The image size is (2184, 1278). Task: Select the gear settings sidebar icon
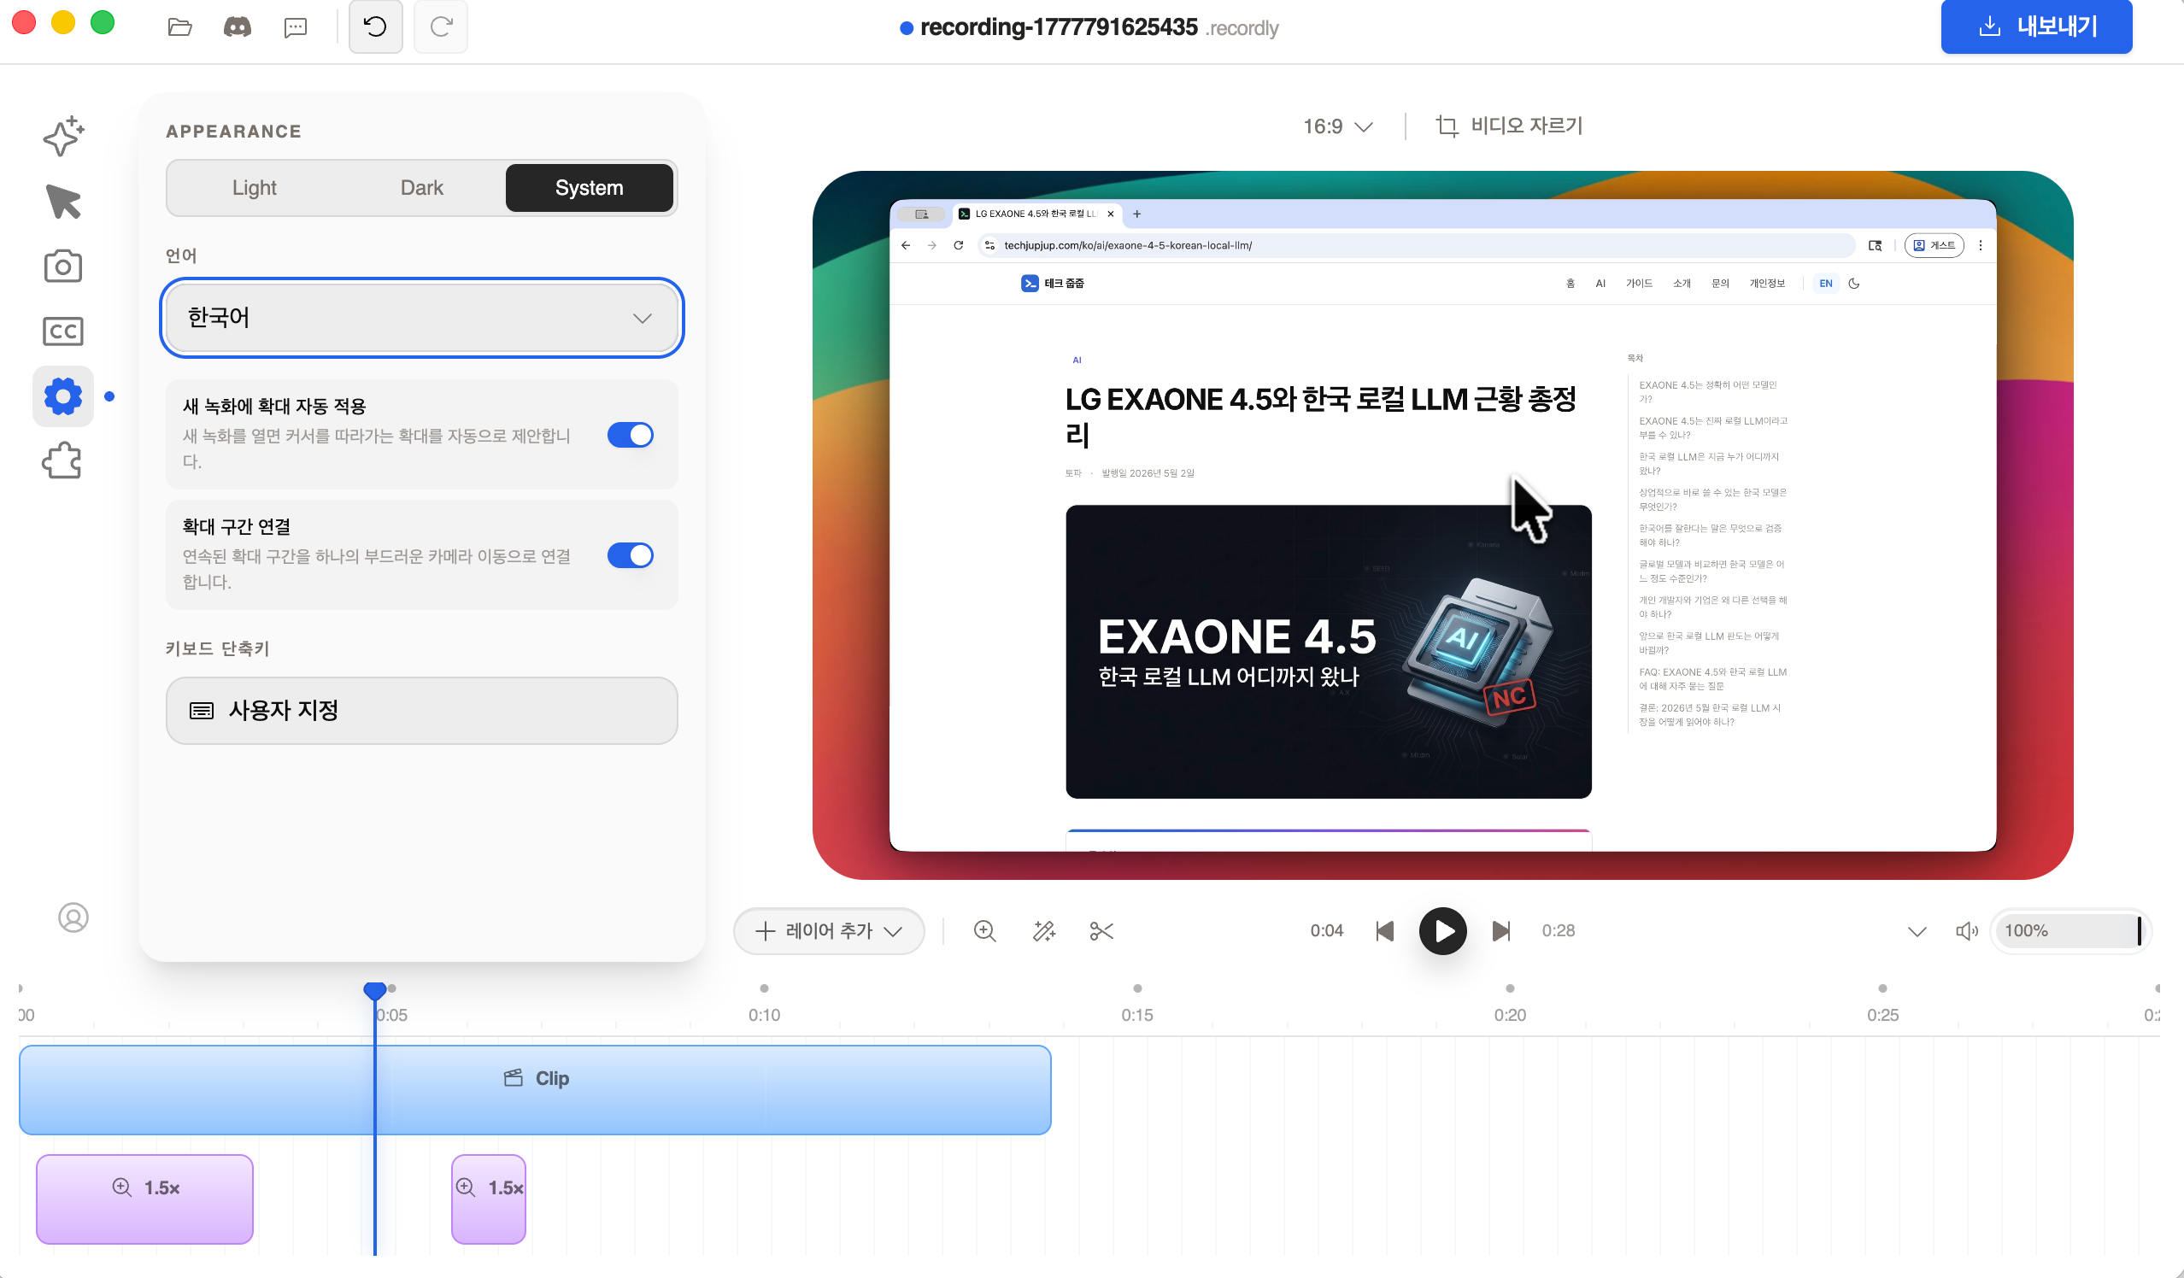[63, 396]
